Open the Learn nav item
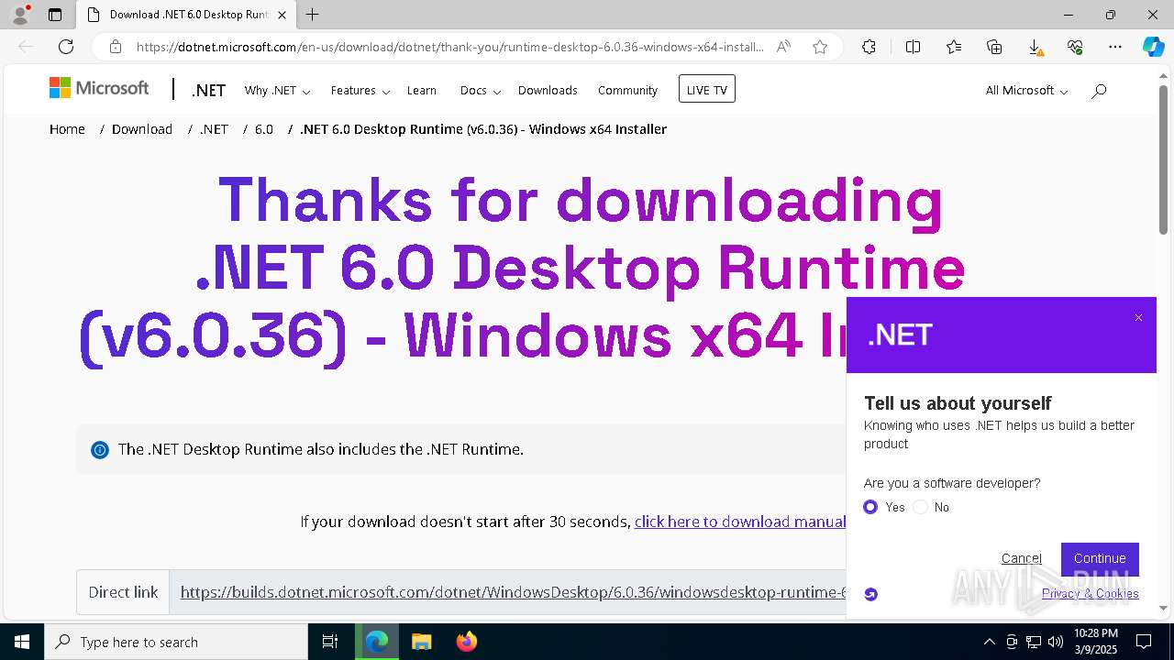Screen dimensions: 1174x660 click(422, 90)
